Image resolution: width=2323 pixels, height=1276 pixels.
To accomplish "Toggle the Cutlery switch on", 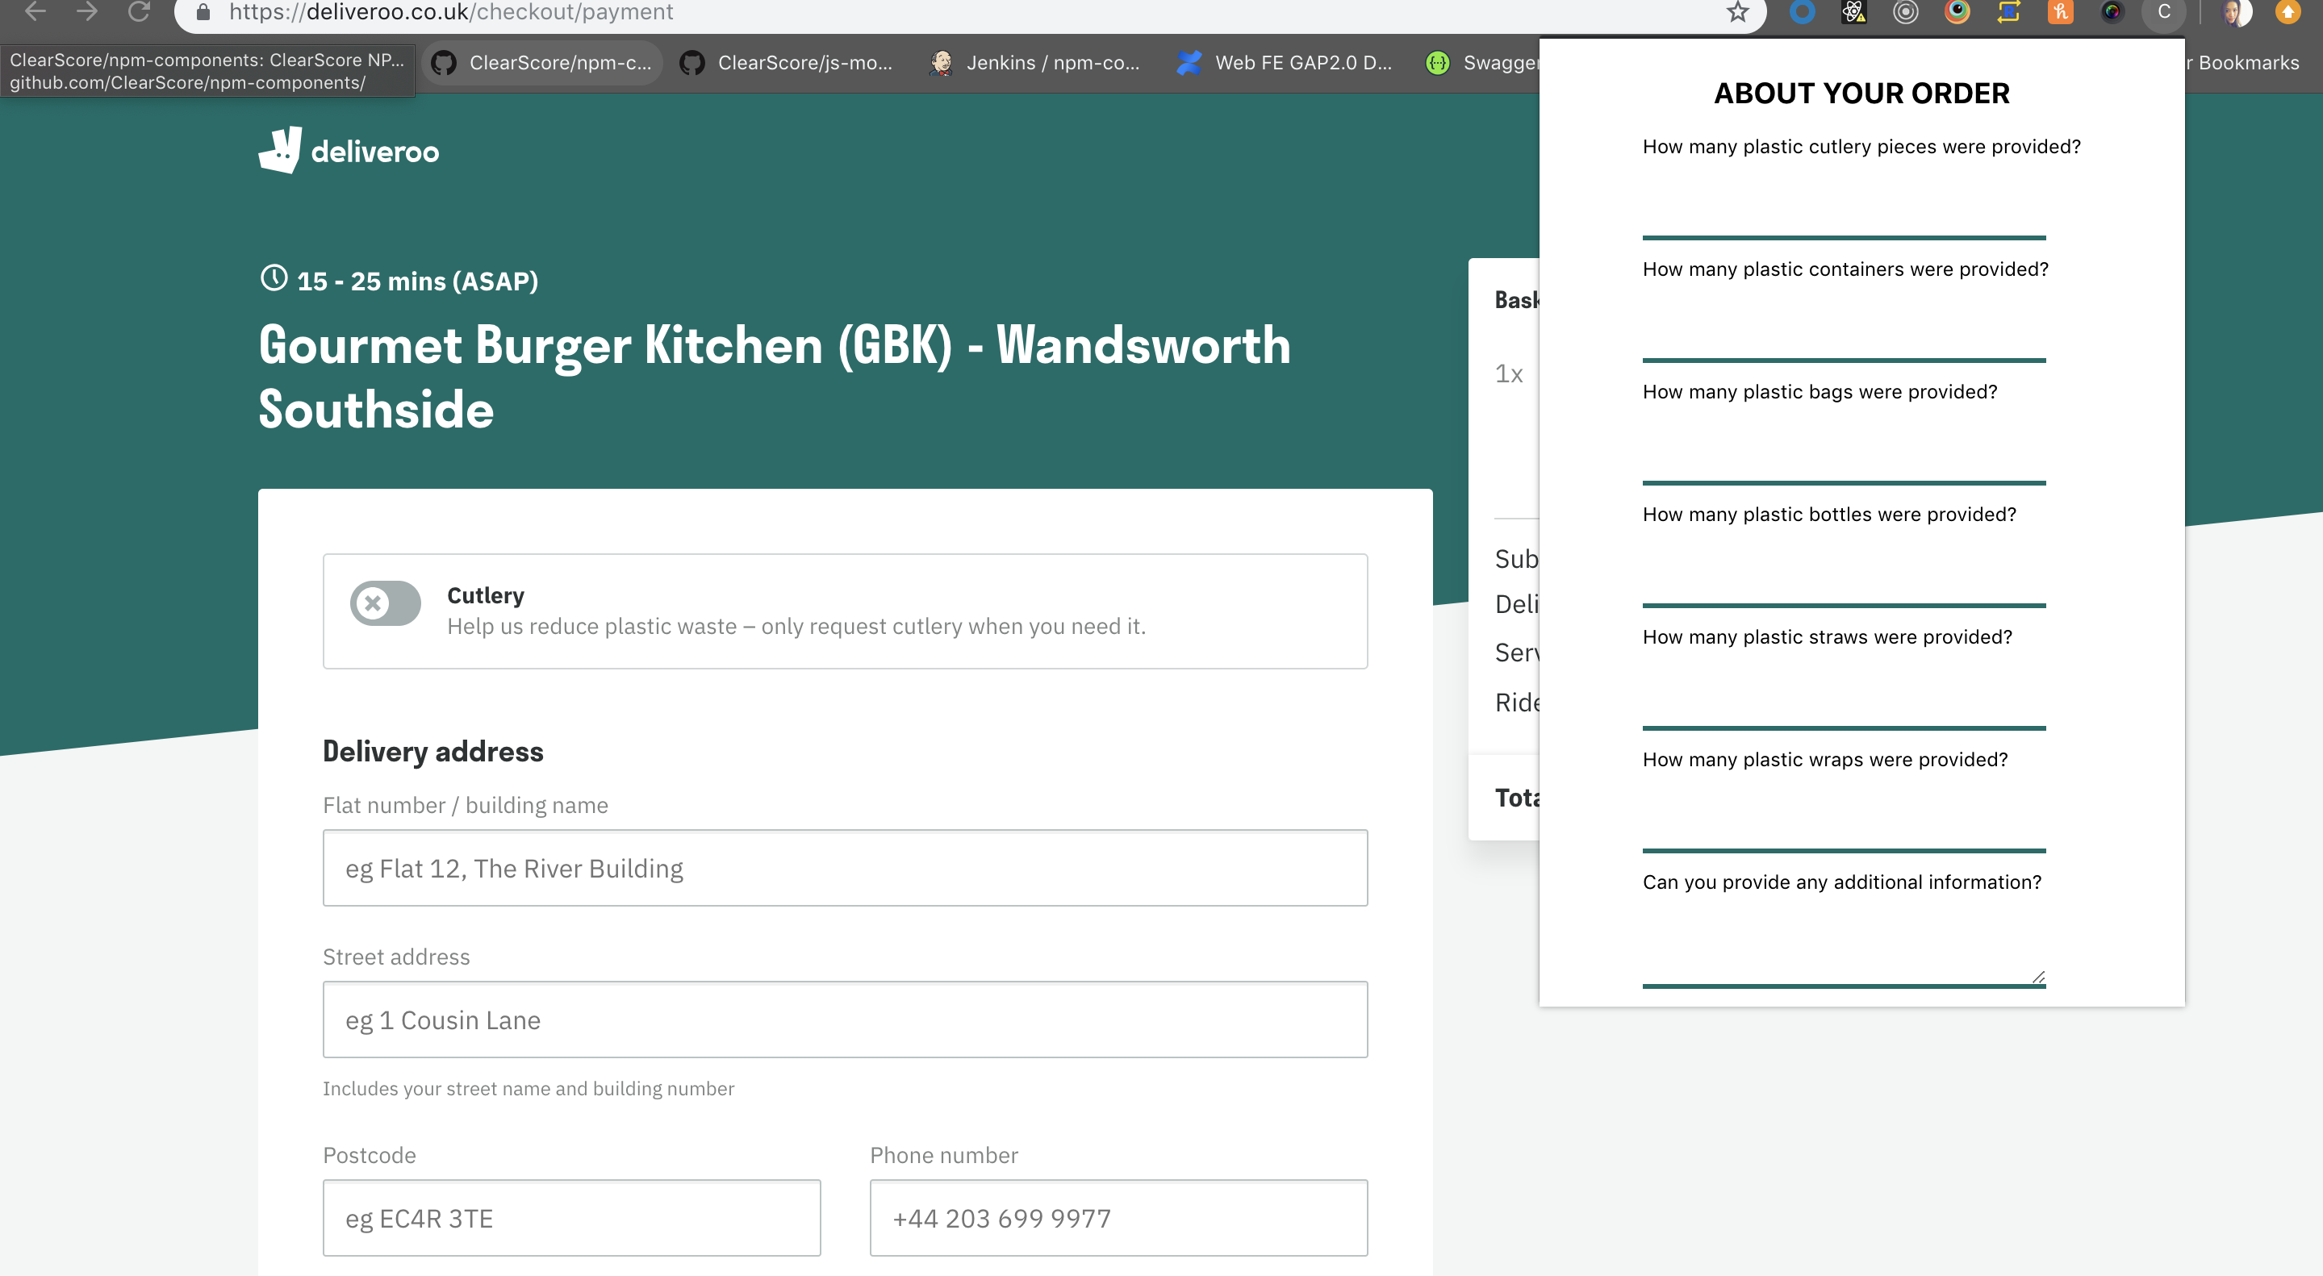I will tap(385, 603).
